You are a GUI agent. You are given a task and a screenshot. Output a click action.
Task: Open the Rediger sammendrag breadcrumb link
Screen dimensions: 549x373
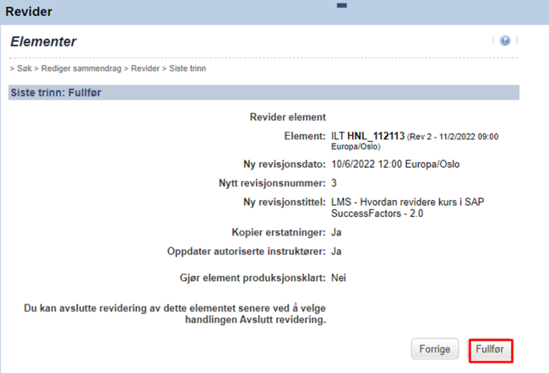click(81, 69)
